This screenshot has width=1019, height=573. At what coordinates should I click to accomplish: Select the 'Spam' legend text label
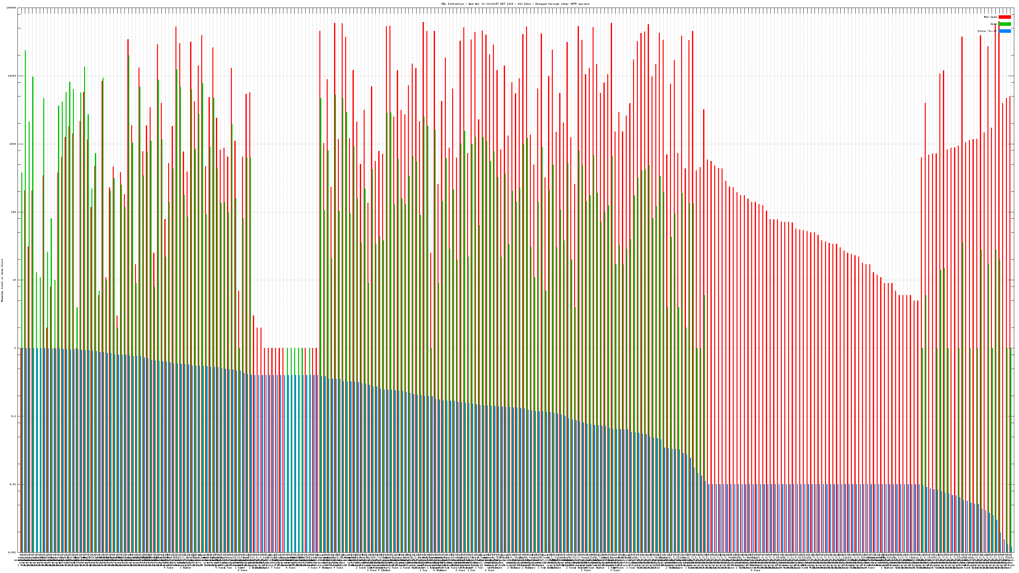point(994,24)
